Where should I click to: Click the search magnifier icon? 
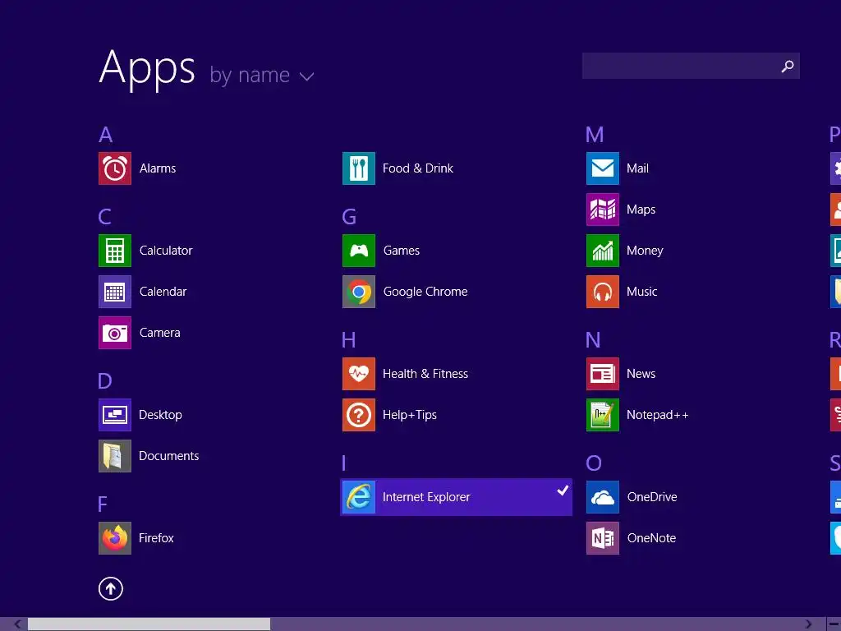[x=788, y=66]
